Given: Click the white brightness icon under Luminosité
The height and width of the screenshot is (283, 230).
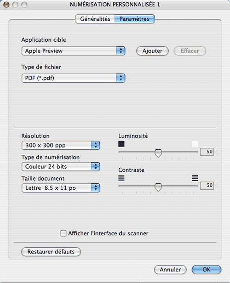Looking at the screenshot, I should coord(195,144).
